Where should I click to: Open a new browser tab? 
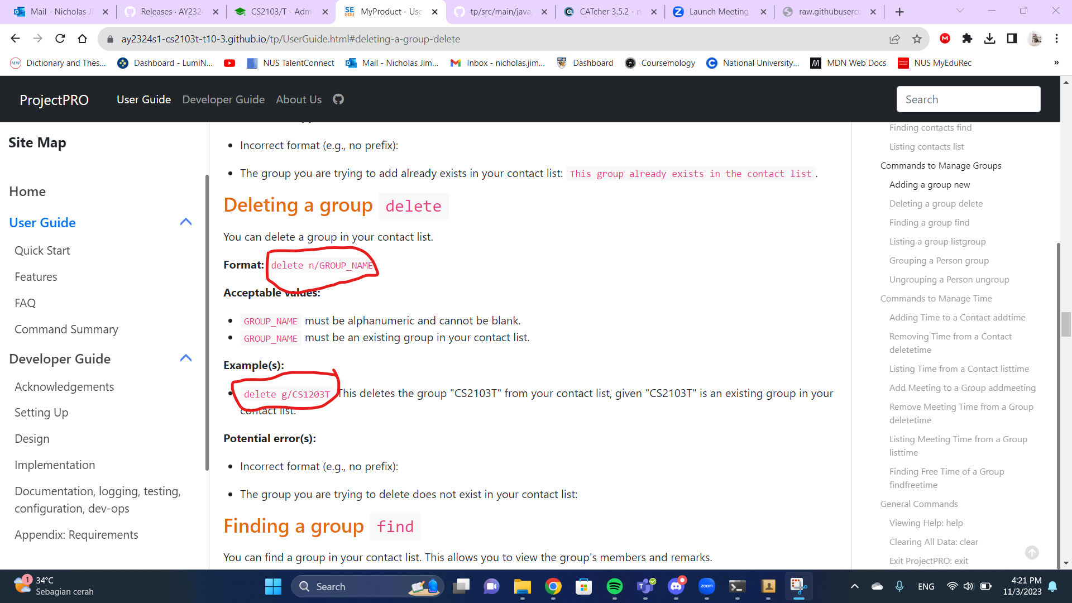[x=899, y=12]
